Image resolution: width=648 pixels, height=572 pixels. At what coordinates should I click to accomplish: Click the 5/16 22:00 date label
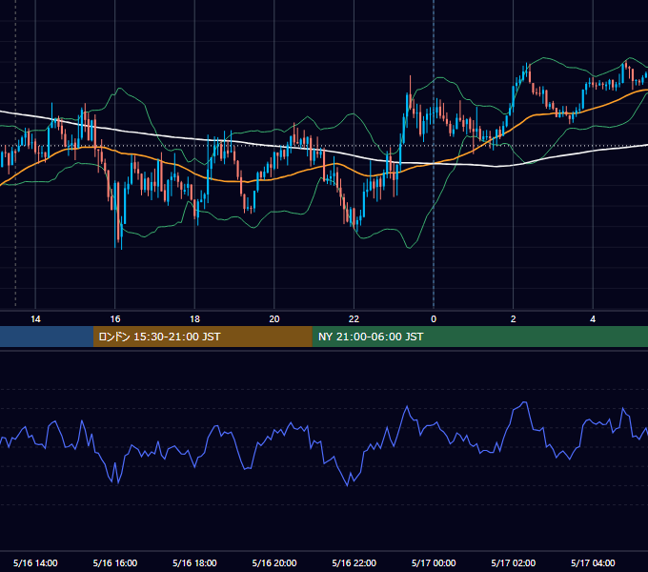[x=354, y=562]
